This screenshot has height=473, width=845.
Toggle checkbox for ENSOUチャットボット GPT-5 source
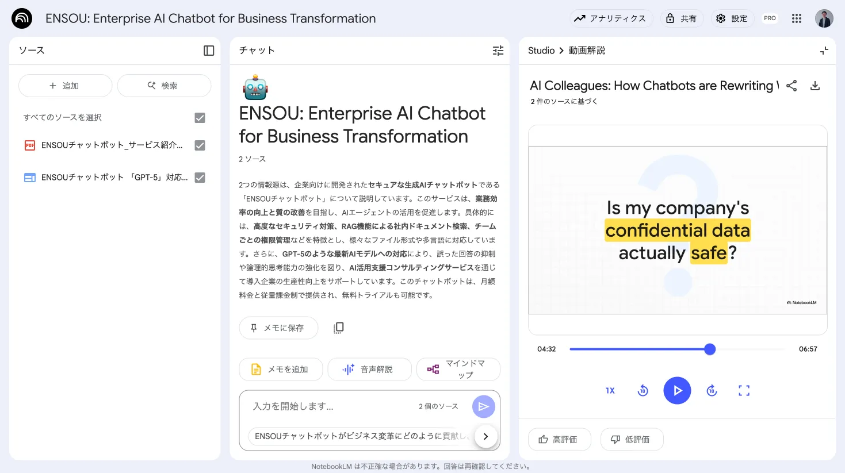pos(200,178)
